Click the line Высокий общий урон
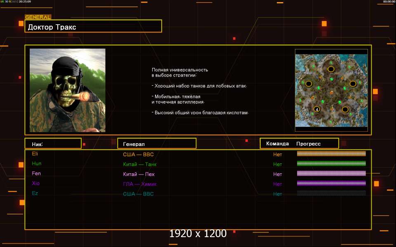Image resolution: width=396 pixels, height=247 pixels. pyautogui.click(x=200, y=113)
